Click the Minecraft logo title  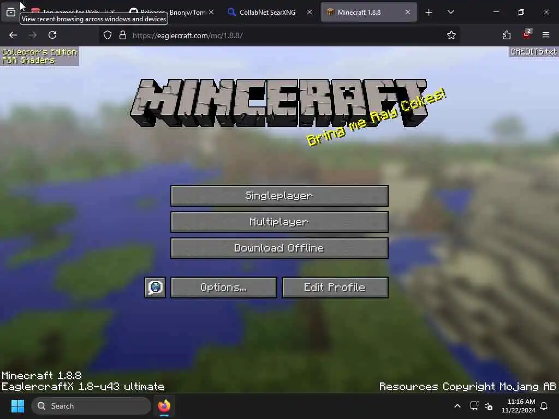(279, 103)
